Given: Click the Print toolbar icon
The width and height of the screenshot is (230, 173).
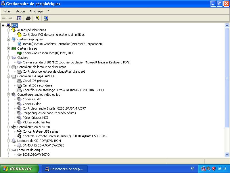Looking at the screenshot, I should tap(28, 18).
